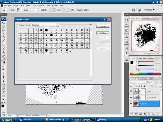Screen dimensions: 163x122
Task: Select the Clone Stamp tool
Action: point(3,52)
